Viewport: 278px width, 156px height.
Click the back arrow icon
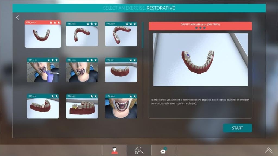(x=18, y=18)
